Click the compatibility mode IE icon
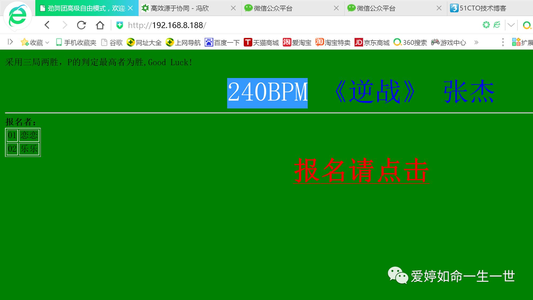Viewport: 533px width, 300px height. click(497, 25)
